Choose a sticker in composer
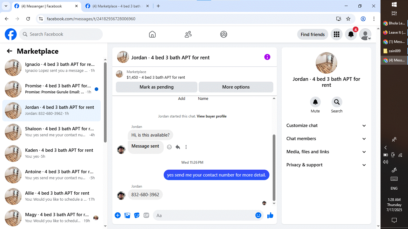Viewport: 408px width, 229px height. (x=137, y=215)
